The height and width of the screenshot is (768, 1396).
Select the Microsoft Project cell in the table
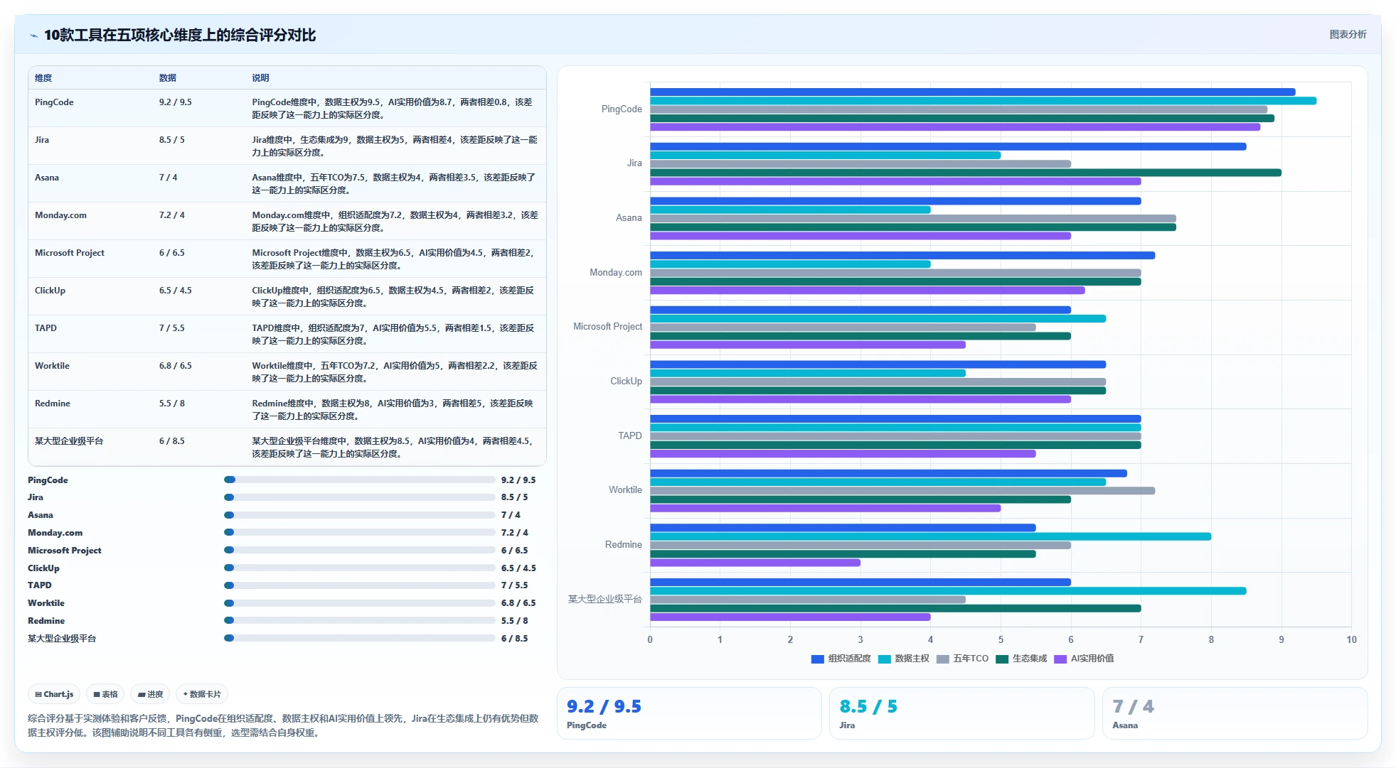coord(70,253)
